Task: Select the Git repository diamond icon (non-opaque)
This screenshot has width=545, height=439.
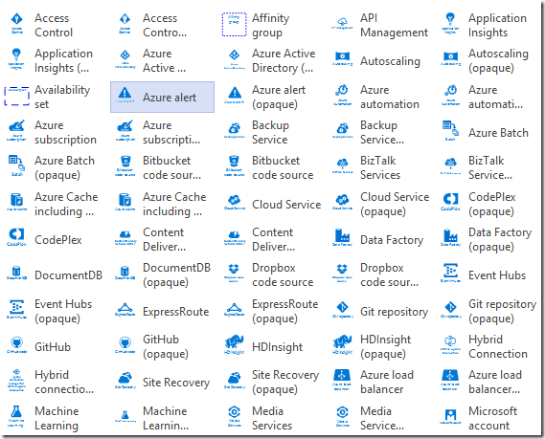Action: coord(343,310)
